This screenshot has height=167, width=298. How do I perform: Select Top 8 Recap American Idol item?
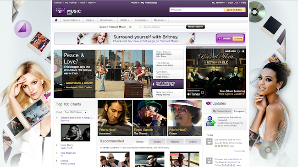click(x=168, y=64)
